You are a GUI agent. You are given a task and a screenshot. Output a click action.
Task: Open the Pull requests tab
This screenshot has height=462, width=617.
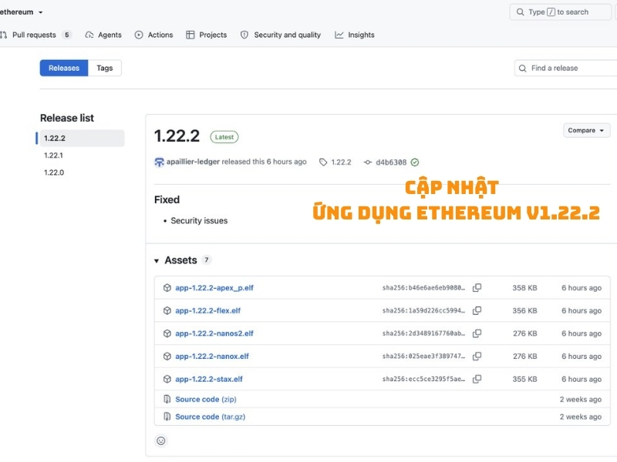[34, 35]
